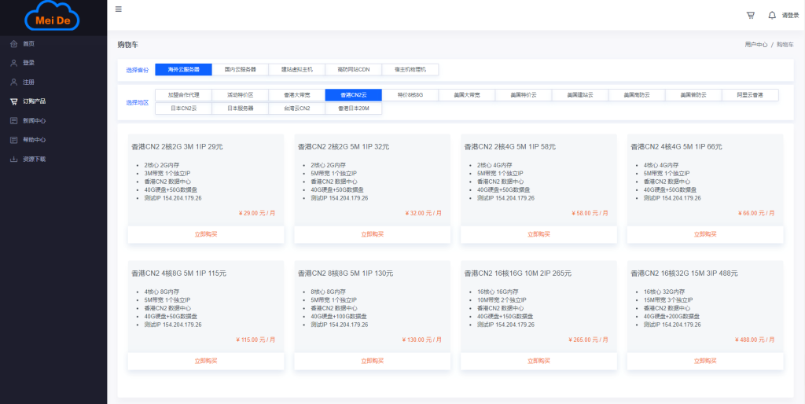The width and height of the screenshot is (805, 404).
Task: Click the 请登录 link in top bar
Action: click(789, 15)
